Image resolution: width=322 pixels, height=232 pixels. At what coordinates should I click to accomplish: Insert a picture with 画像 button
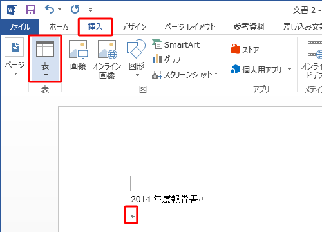pos(78,55)
